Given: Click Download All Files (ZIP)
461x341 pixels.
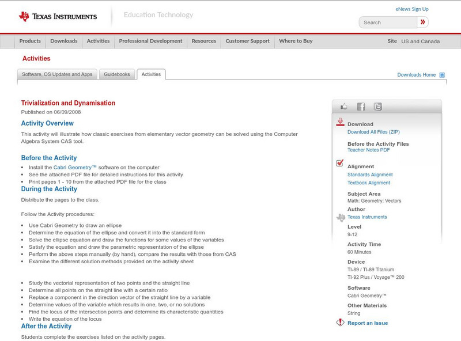Looking at the screenshot, I should pyautogui.click(x=373, y=132).
